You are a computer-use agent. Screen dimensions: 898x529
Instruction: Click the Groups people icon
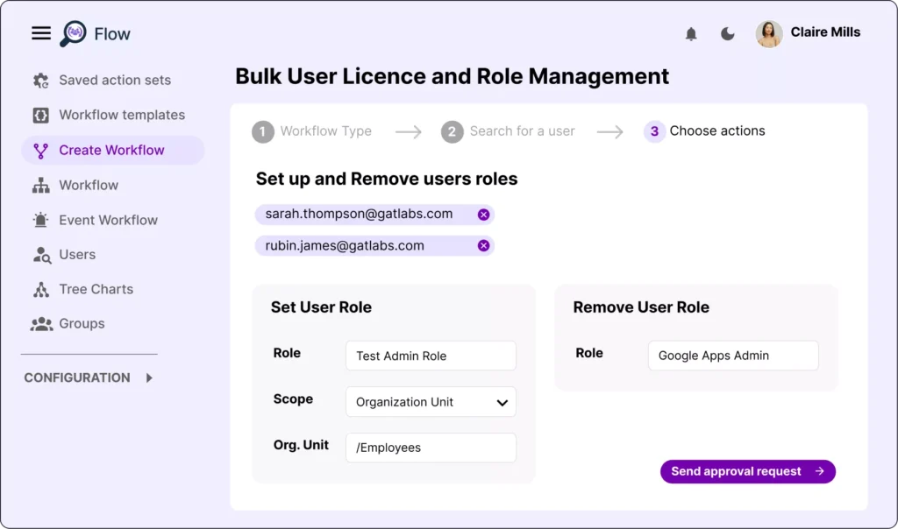pos(41,324)
